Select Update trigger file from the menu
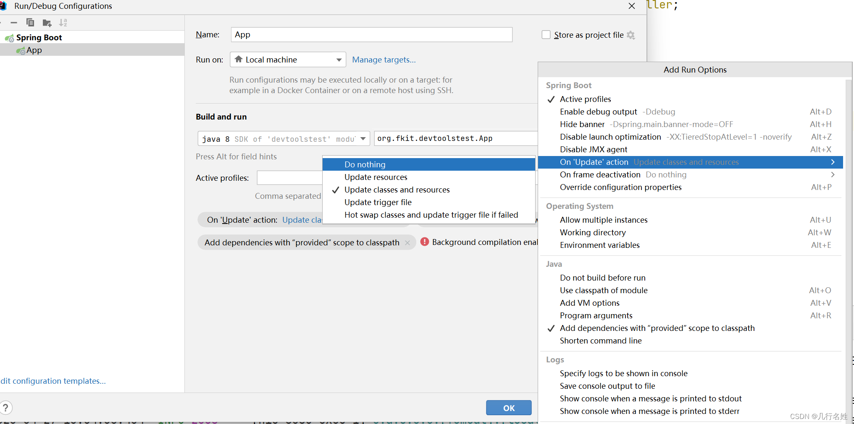The width and height of the screenshot is (854, 424). click(377, 202)
